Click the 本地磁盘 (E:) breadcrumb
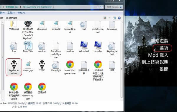The height and width of the screenshot is (112, 177). 12,7
